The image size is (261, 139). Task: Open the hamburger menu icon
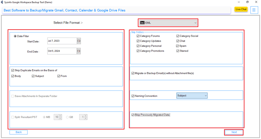[x=254, y=10]
